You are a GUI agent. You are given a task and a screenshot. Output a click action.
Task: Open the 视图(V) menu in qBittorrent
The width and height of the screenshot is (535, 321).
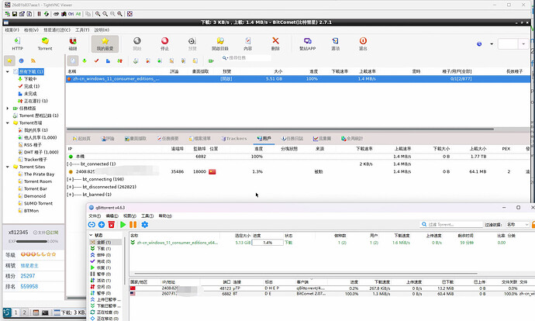click(x=129, y=216)
